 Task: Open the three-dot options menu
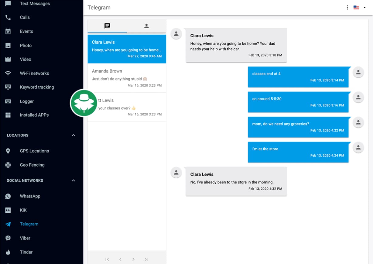click(x=347, y=7)
